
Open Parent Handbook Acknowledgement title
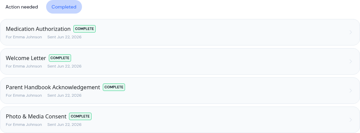coord(53,88)
